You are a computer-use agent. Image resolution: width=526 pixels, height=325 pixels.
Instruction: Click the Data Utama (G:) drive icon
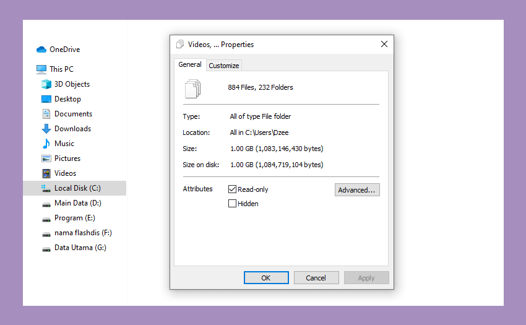click(x=46, y=249)
